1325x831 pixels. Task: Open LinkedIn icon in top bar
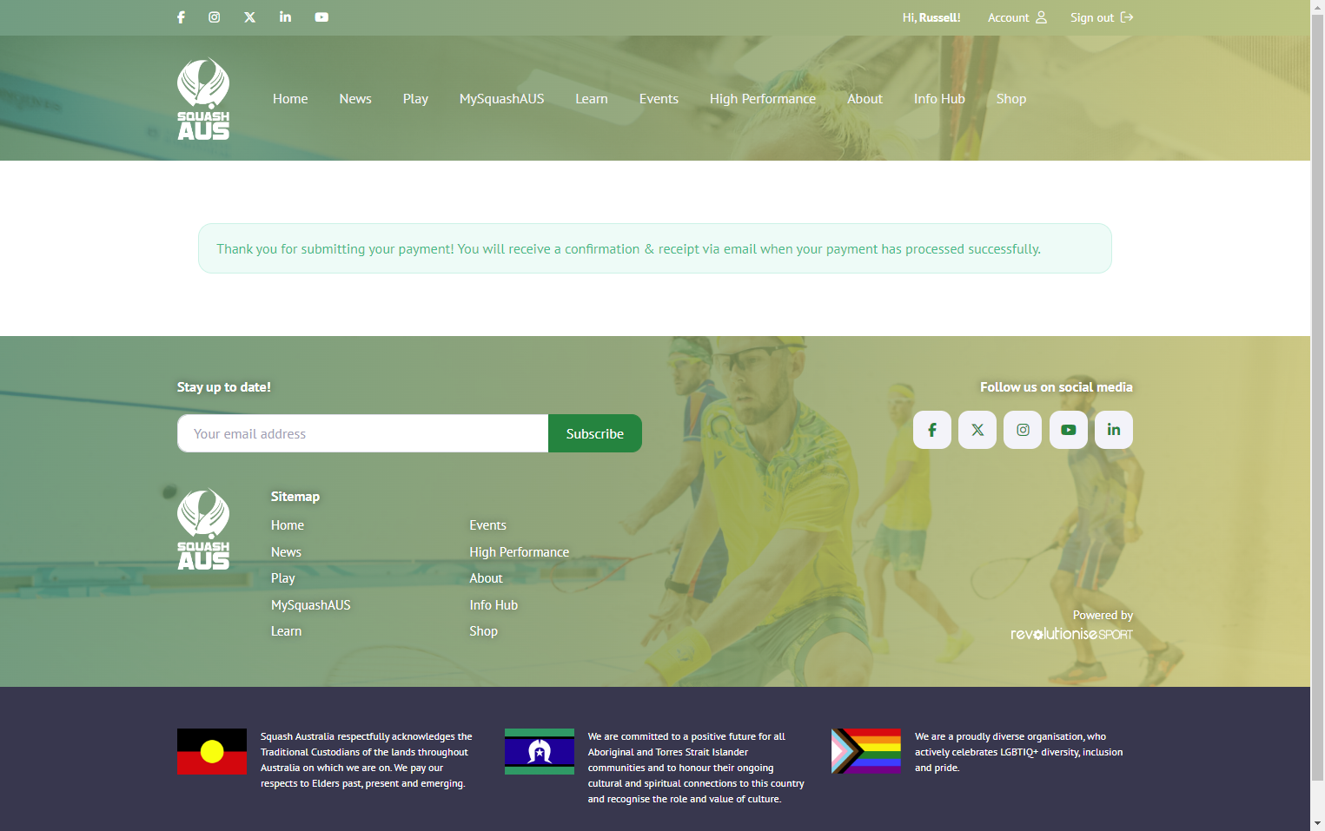(285, 17)
